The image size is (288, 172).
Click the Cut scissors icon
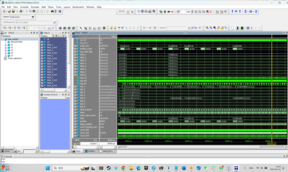coord(26,11)
